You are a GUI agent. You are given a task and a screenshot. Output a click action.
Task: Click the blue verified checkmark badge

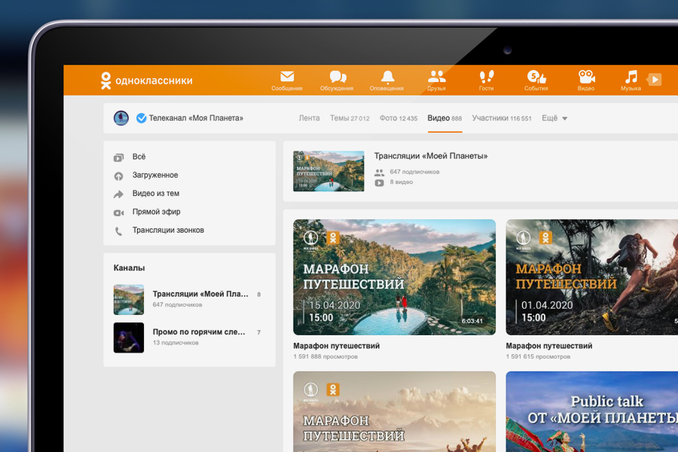pyautogui.click(x=141, y=118)
